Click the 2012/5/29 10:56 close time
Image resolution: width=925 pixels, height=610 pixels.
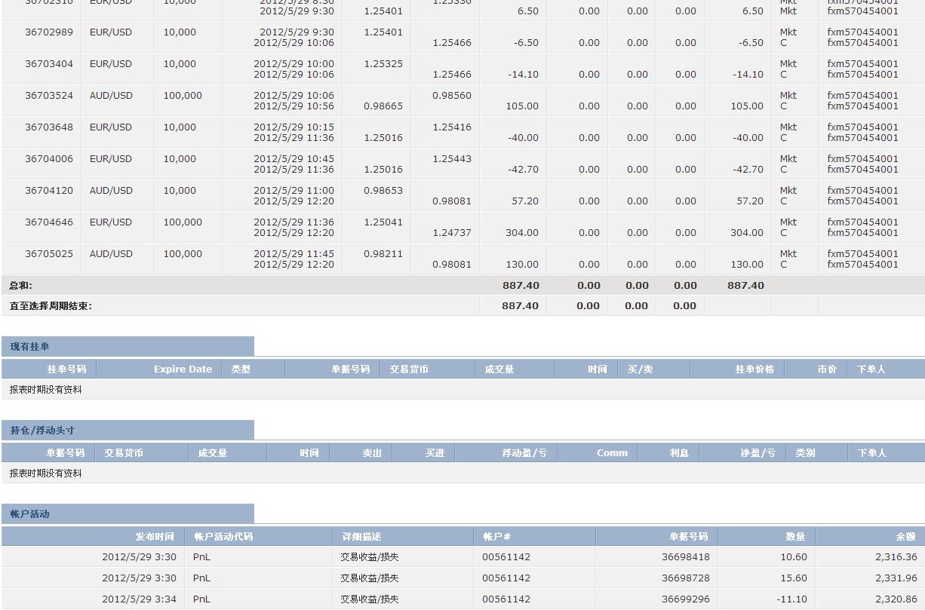(293, 106)
